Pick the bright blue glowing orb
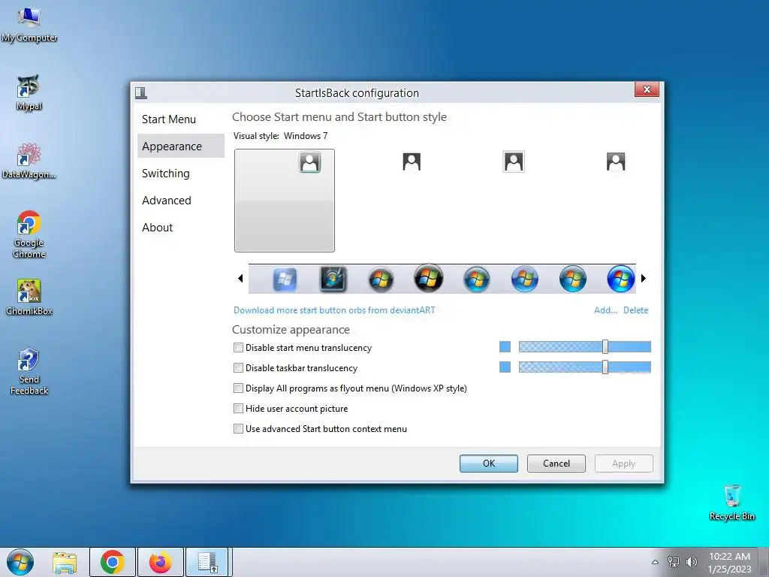 (621, 279)
